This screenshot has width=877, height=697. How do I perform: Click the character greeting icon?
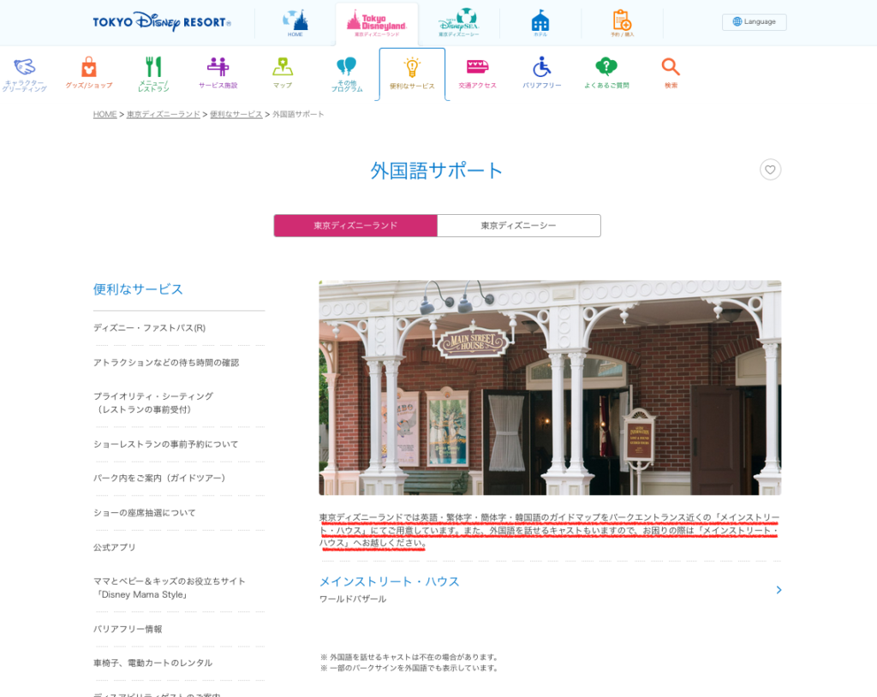(x=25, y=68)
